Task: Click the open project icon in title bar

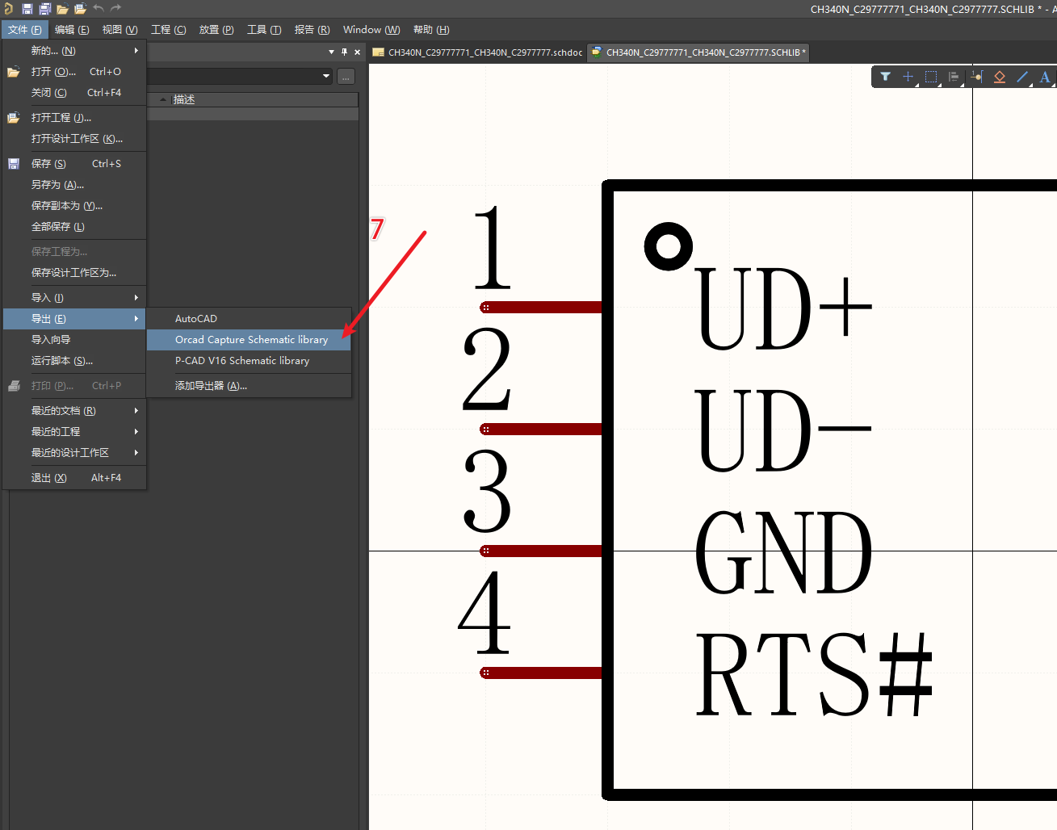Action: (x=80, y=9)
